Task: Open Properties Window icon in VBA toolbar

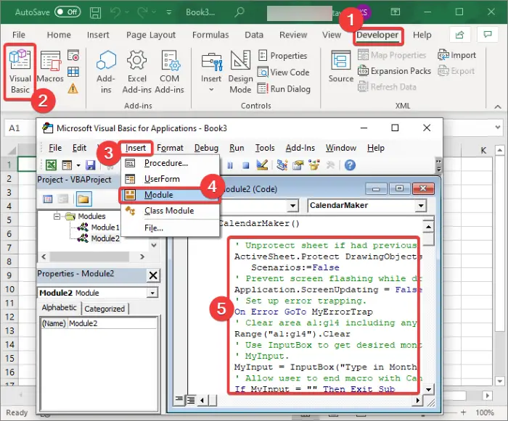Action: [x=298, y=165]
